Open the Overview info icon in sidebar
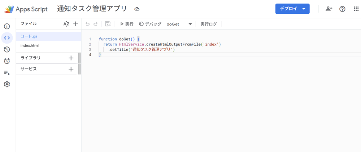The width and height of the screenshot is (361, 152). [7, 26]
